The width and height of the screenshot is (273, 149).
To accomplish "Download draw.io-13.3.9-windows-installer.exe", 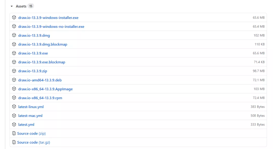I will [x=48, y=18].
